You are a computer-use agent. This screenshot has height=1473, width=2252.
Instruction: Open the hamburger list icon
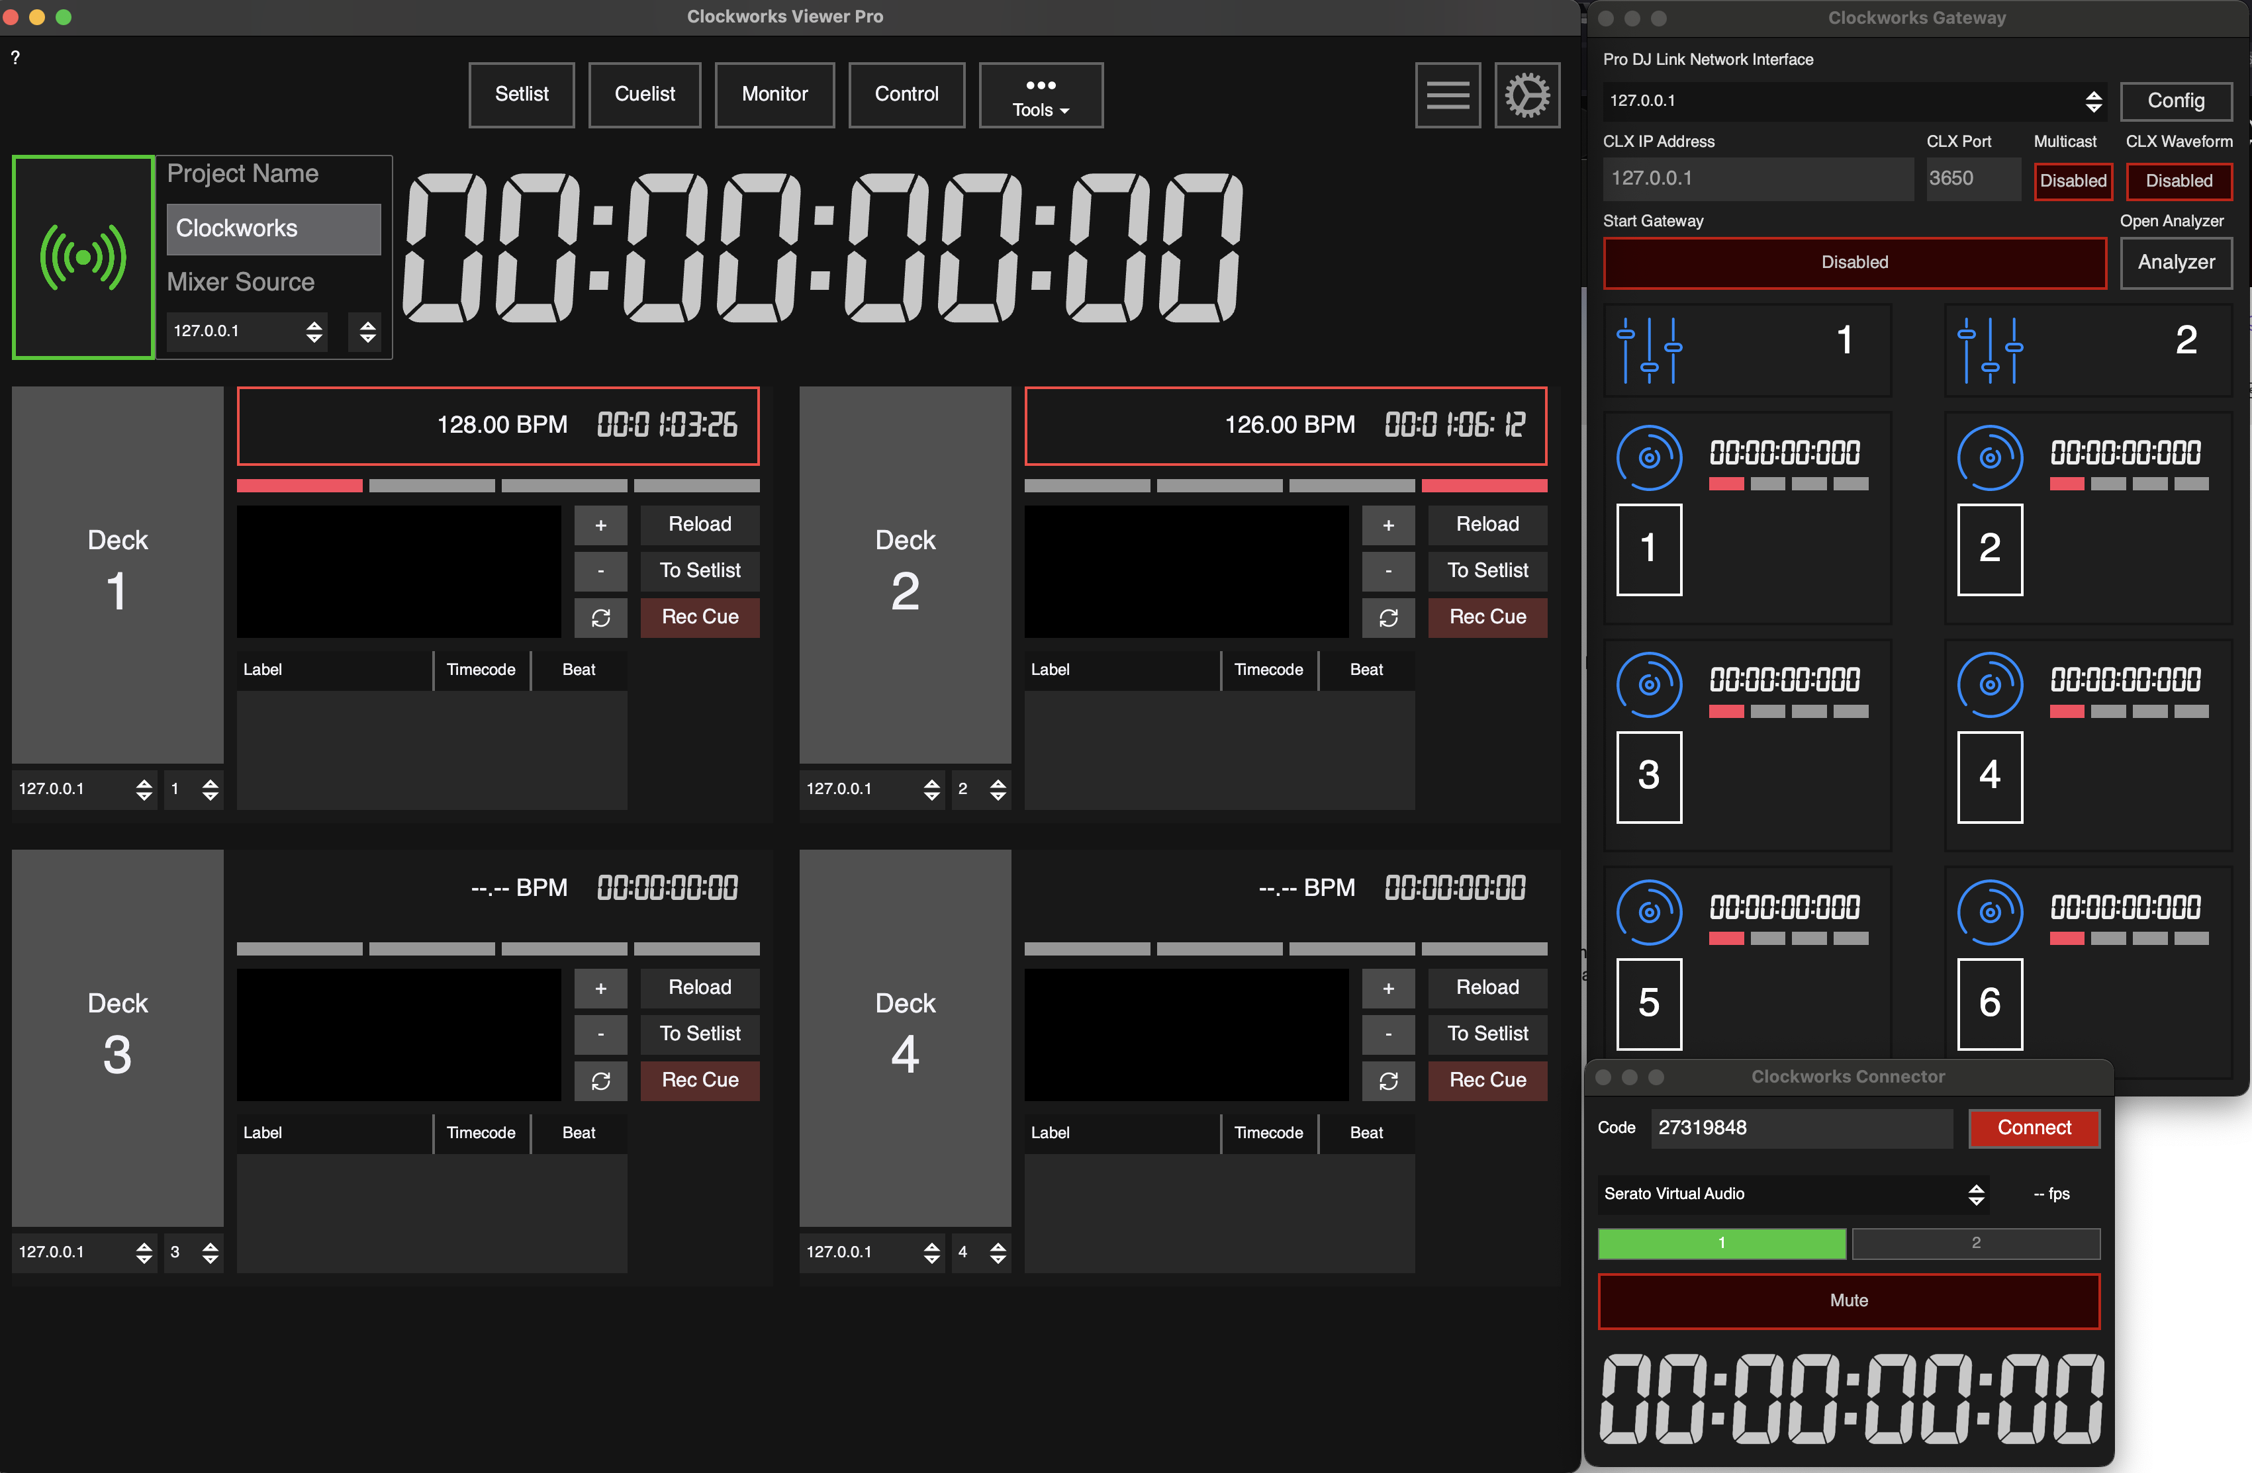[x=1448, y=95]
